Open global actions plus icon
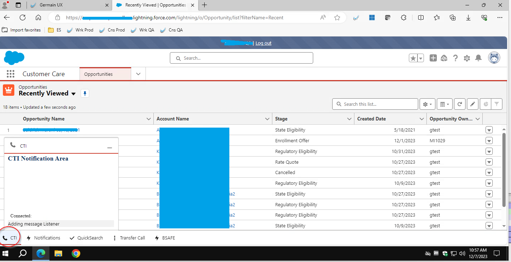The height and width of the screenshot is (262, 511). coord(433,58)
